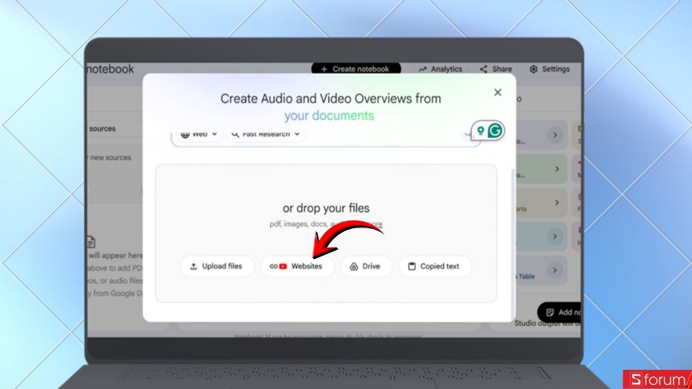Viewport: 692px width, 389px height.
Task: Click the Grammarly G icon
Action: click(x=495, y=131)
